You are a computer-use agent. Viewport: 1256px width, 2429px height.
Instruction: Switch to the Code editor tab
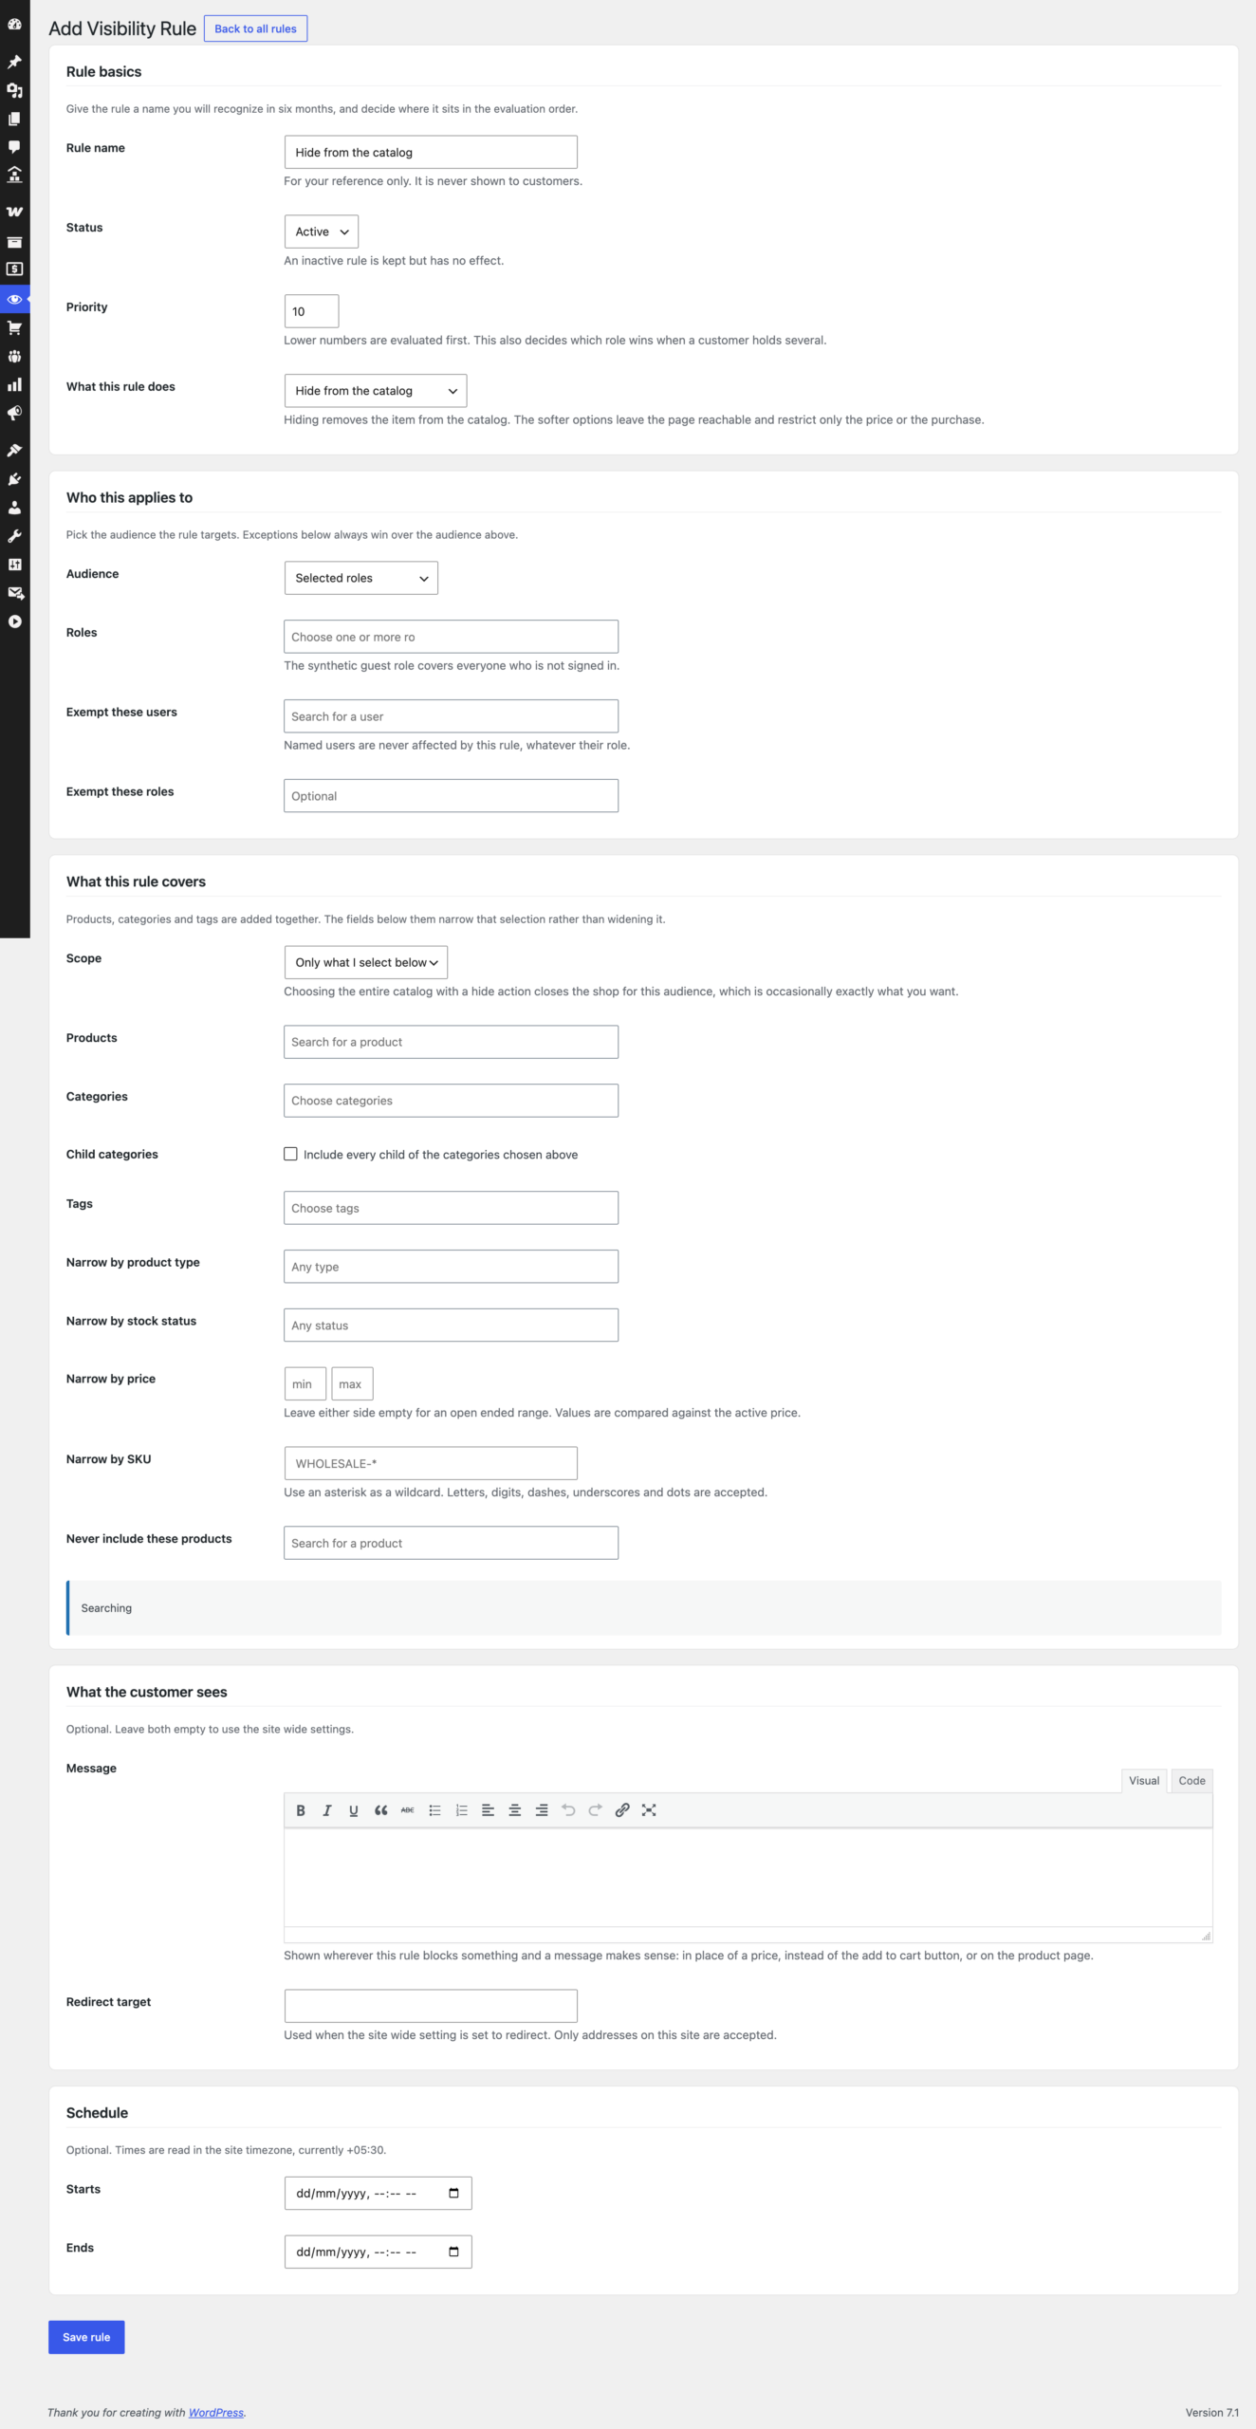point(1191,1781)
